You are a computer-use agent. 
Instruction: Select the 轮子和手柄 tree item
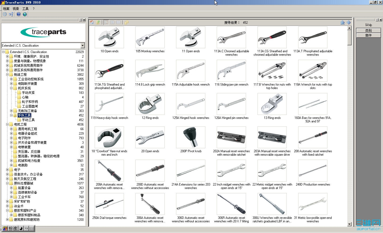pos(30,102)
